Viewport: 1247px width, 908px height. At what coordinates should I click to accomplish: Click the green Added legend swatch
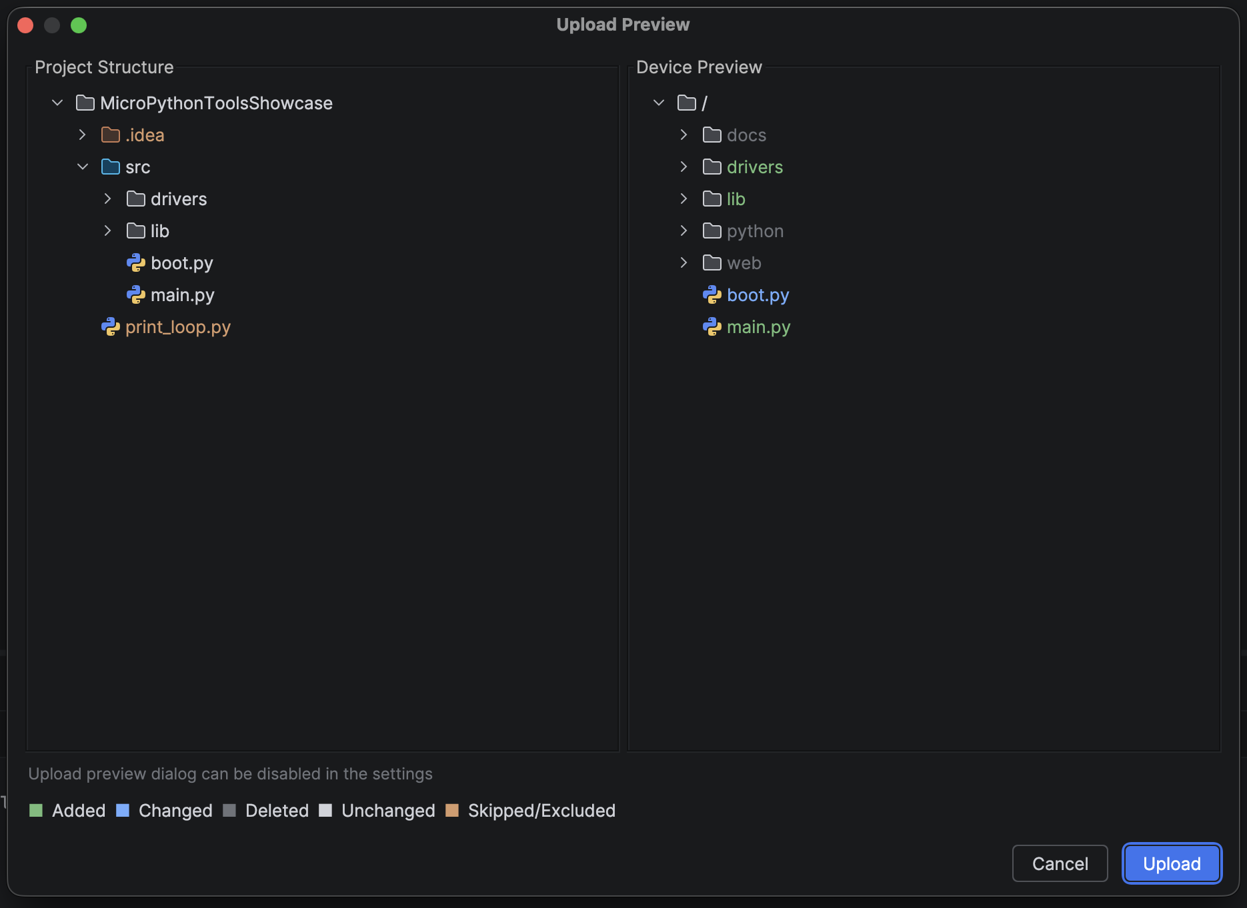pyautogui.click(x=36, y=811)
